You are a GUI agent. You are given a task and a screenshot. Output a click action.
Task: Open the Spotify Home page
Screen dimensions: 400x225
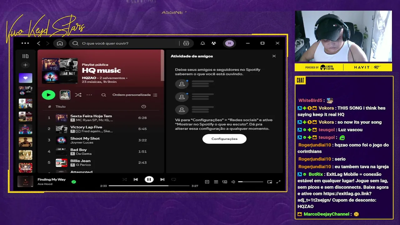click(60, 43)
